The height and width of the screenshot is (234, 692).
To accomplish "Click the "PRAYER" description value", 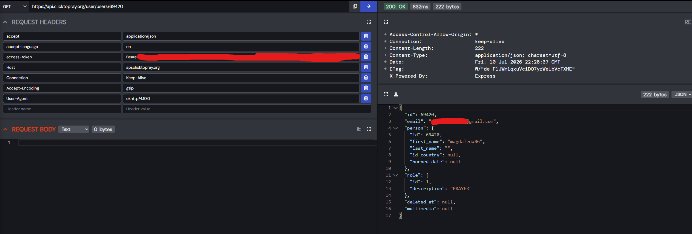I will pyautogui.click(x=461, y=188).
